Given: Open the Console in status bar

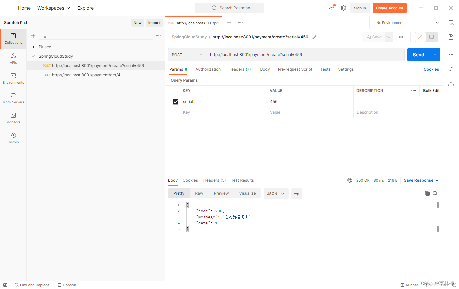Looking at the screenshot, I should 67,285.
